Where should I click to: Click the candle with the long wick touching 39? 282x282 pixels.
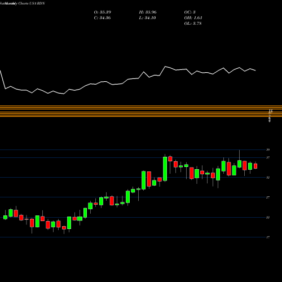point(239,164)
